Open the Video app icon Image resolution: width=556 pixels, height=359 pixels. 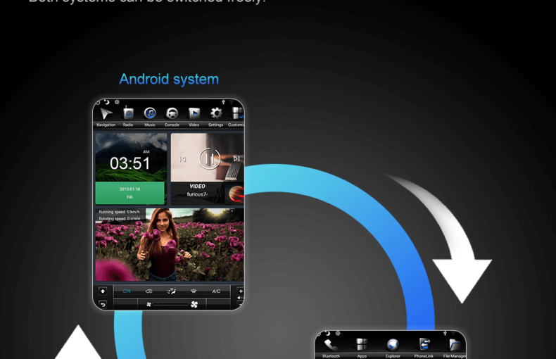point(194,113)
